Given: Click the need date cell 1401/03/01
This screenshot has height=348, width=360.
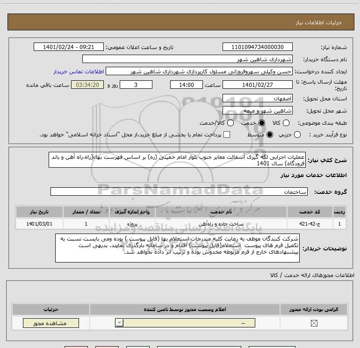Looking at the screenshot, I should 39,224.
